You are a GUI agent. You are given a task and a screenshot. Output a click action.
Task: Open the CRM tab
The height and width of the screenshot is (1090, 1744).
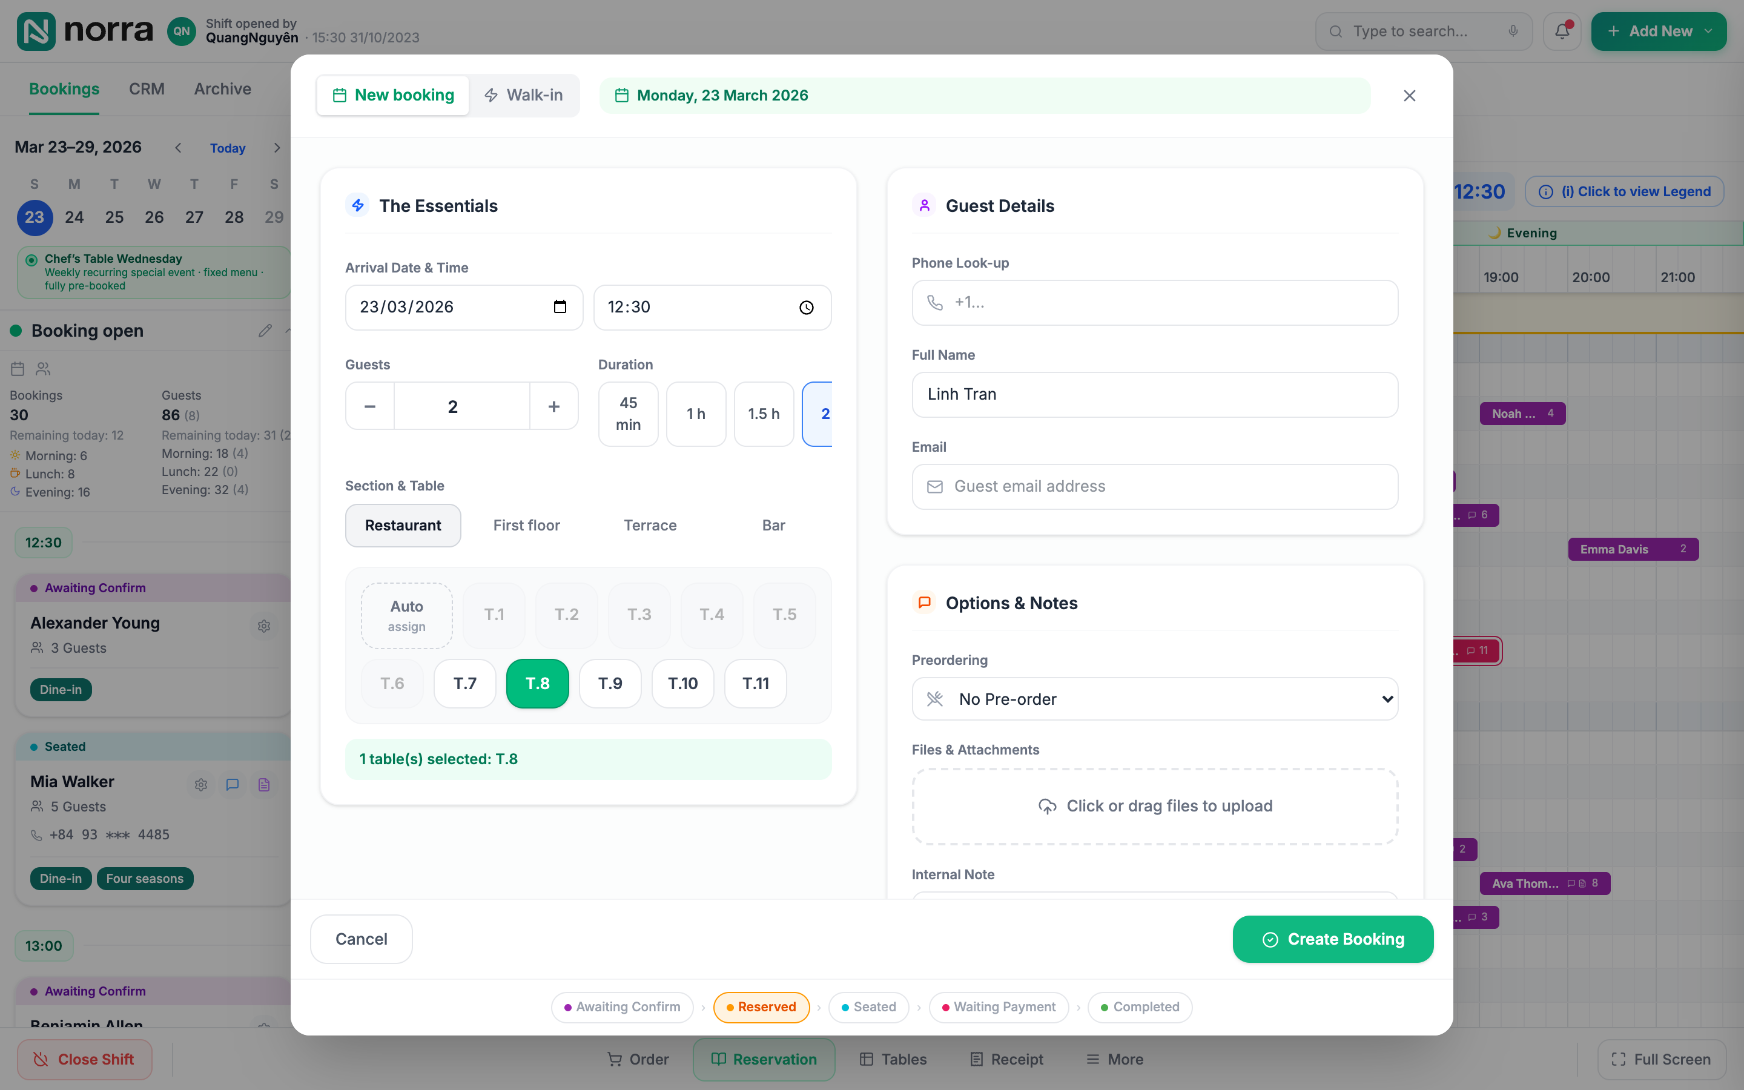tap(147, 88)
